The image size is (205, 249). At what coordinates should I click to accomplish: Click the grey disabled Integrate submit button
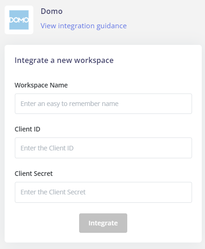103,223
